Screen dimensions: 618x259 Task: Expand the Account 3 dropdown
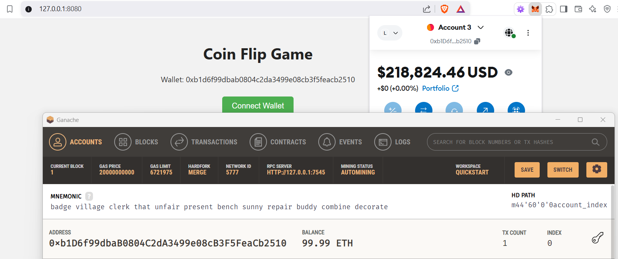481,27
